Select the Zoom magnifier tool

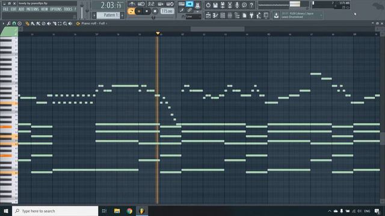coord(65,23)
